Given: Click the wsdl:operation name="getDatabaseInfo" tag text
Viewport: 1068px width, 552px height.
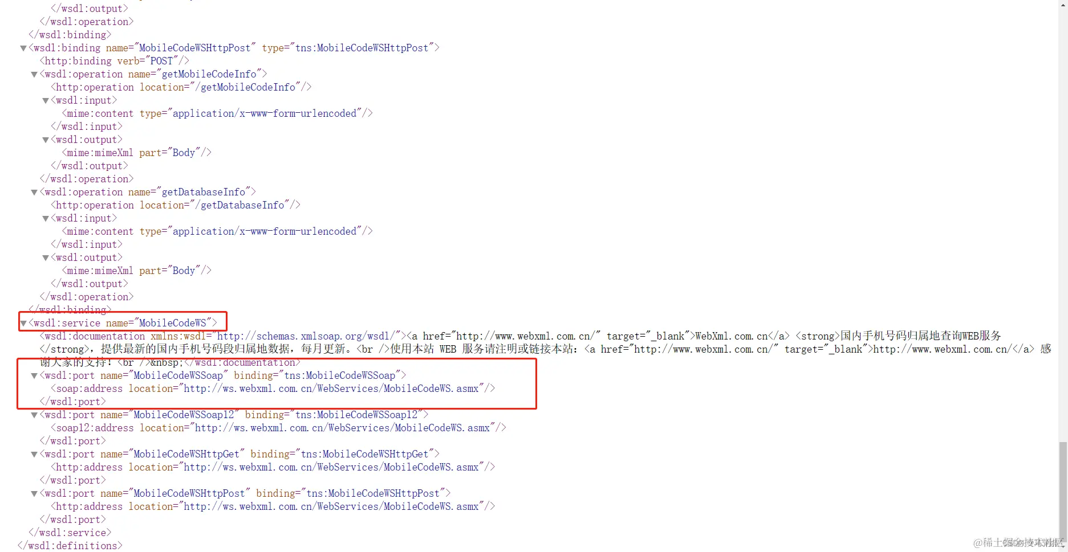Looking at the screenshot, I should pos(148,192).
